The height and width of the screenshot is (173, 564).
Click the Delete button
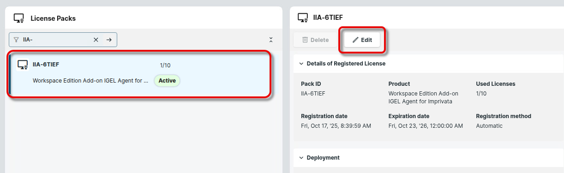(x=316, y=40)
